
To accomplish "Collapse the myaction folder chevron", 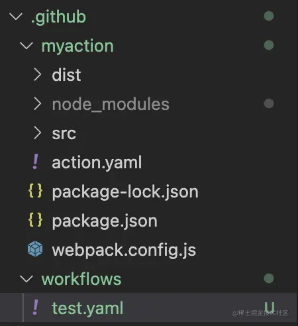I will 26,46.
